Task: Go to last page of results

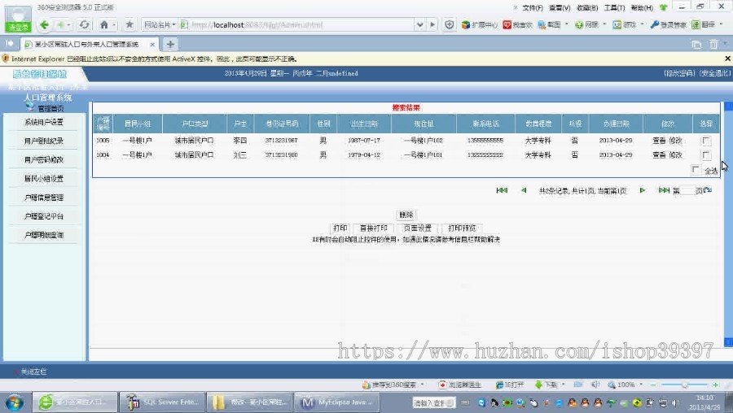Action: pyautogui.click(x=664, y=190)
